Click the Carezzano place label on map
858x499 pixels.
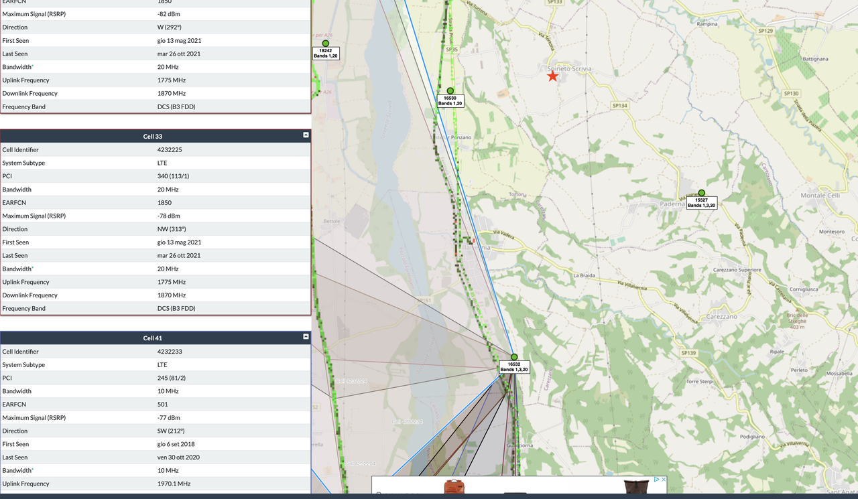pos(721,316)
